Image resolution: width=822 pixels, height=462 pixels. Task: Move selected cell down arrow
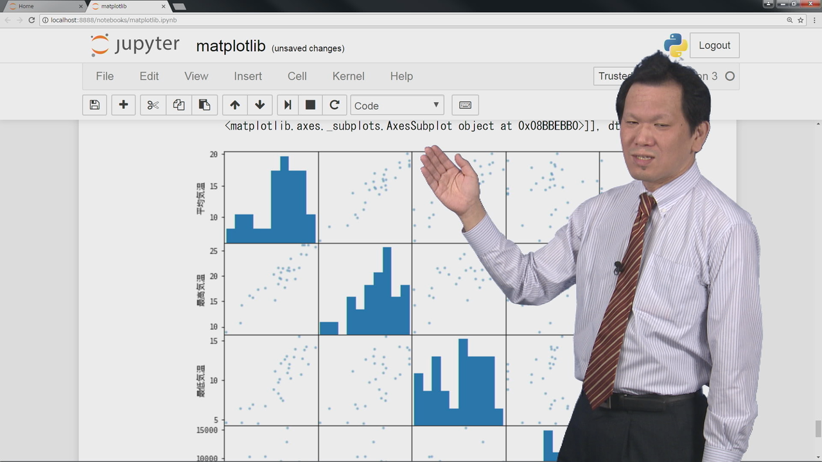260,105
